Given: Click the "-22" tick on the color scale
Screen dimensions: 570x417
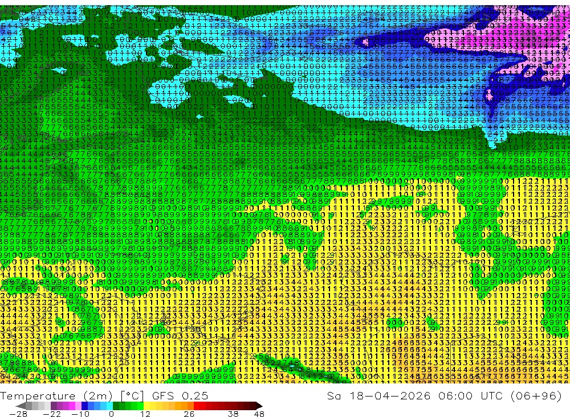Looking at the screenshot, I should click(x=52, y=414).
